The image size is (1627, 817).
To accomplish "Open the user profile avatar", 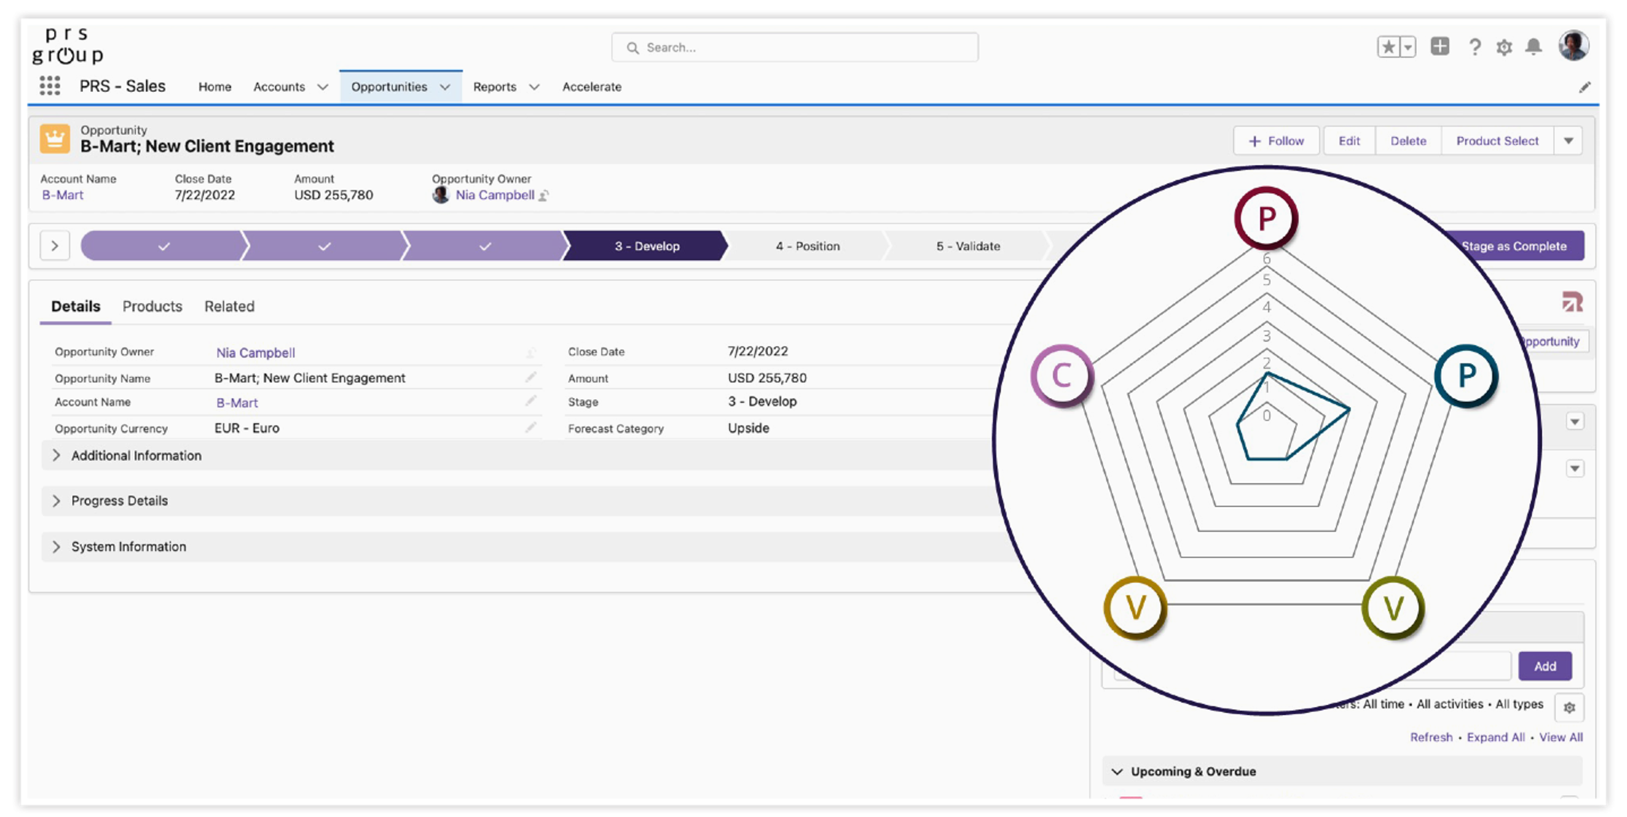I will [1575, 45].
